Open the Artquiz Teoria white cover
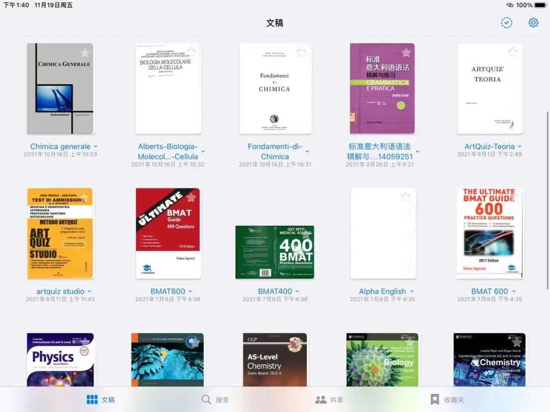The image size is (550, 412). [x=490, y=89]
